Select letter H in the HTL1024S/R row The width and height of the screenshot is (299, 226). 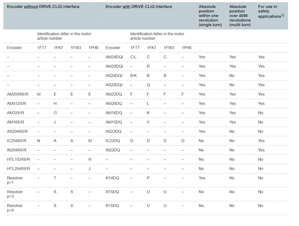[x=90, y=159]
